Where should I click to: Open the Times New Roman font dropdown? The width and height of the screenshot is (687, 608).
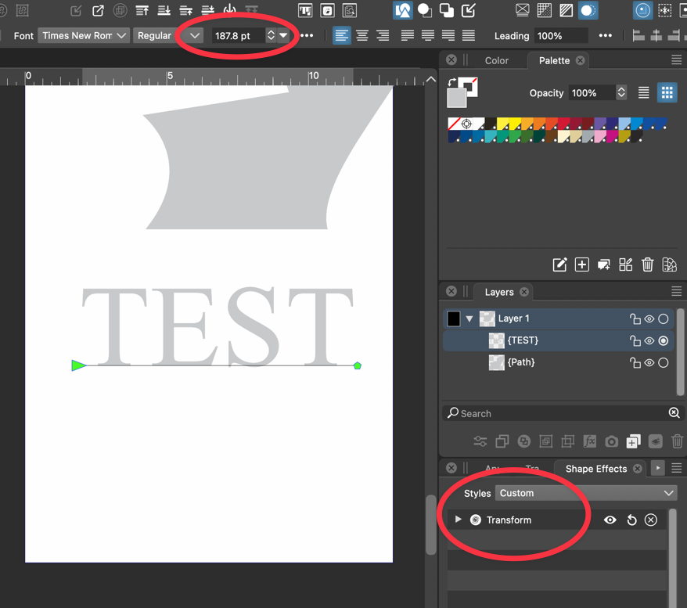tap(84, 36)
